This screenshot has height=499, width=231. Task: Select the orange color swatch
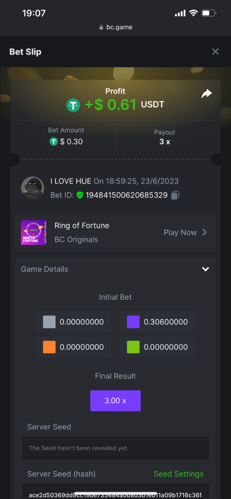click(x=49, y=347)
